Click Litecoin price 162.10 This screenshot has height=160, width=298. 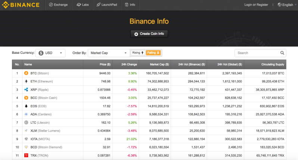[106, 123]
